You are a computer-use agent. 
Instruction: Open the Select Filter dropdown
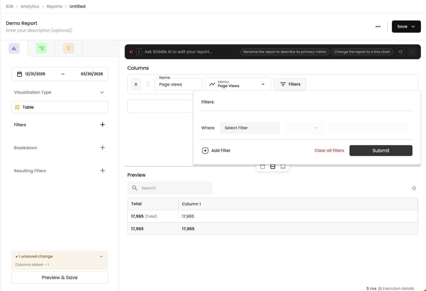coord(250,128)
